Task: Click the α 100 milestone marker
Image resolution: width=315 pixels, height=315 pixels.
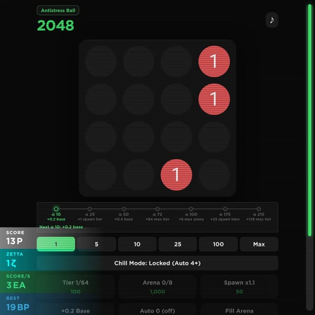Action: (191, 209)
